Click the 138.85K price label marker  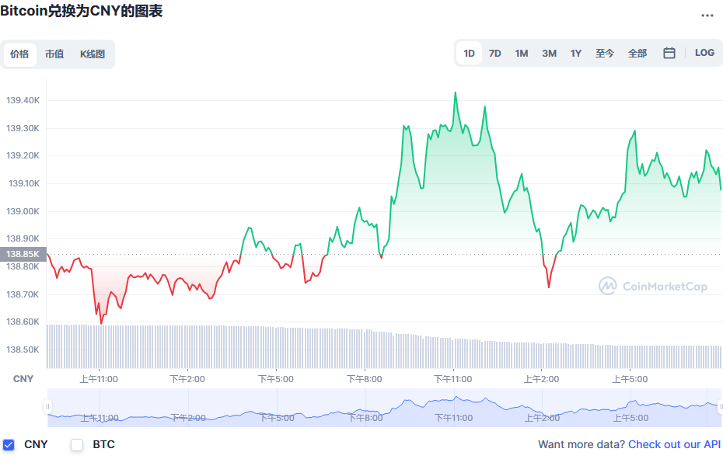click(x=23, y=254)
